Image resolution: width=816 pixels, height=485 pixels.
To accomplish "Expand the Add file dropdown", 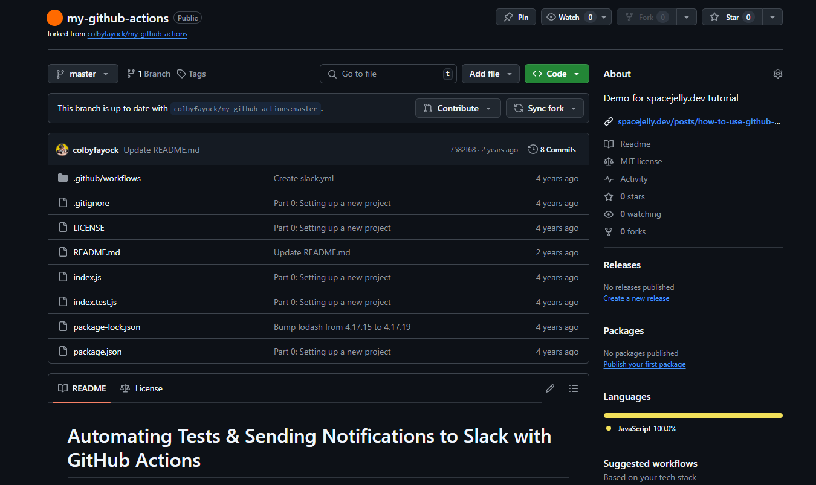I will tap(490, 74).
